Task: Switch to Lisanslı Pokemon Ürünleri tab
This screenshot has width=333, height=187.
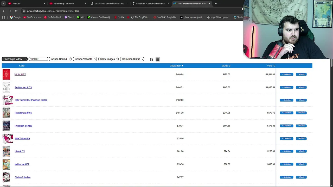Action: point(109,4)
